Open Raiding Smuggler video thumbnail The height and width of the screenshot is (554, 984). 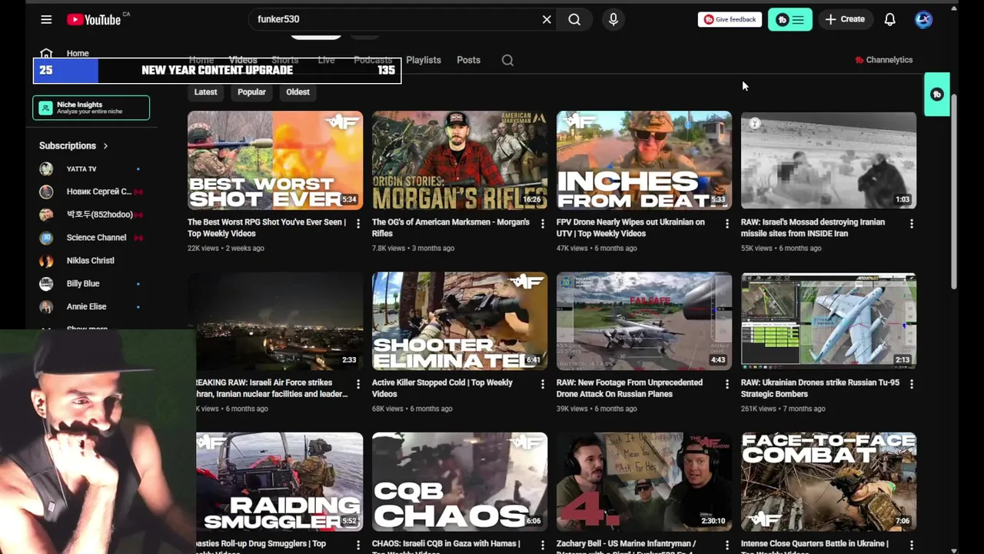click(x=280, y=482)
